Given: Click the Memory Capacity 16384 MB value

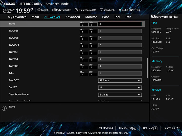Looking at the screenshot, I should coord(156,80).
